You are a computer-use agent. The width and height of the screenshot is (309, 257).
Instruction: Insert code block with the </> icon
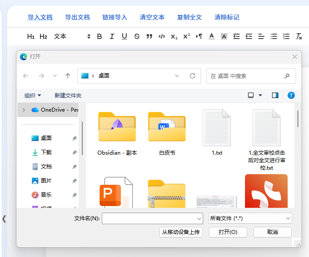pos(162,36)
